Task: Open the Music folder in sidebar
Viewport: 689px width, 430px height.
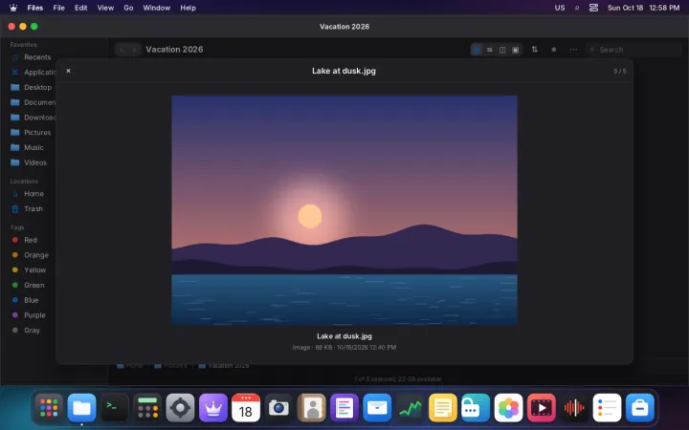Action: [x=27, y=147]
